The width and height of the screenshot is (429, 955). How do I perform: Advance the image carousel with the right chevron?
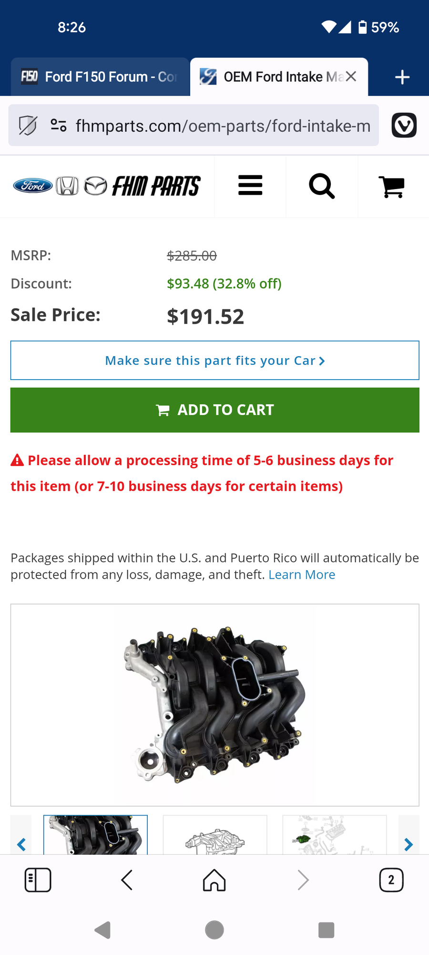pyautogui.click(x=409, y=845)
